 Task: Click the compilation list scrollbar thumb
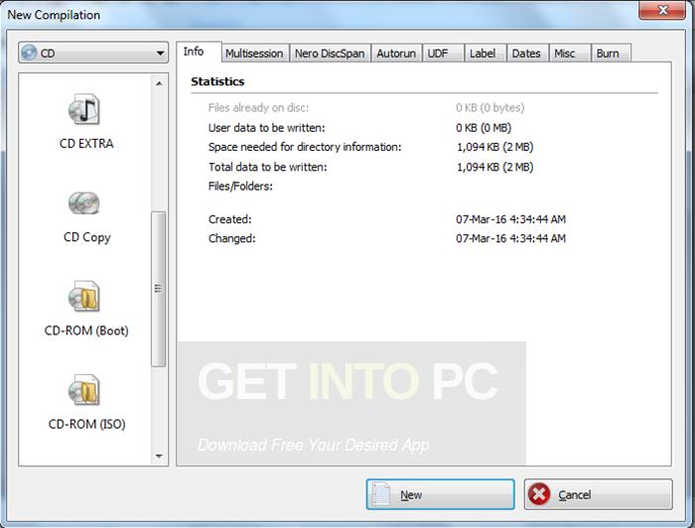pyautogui.click(x=158, y=289)
